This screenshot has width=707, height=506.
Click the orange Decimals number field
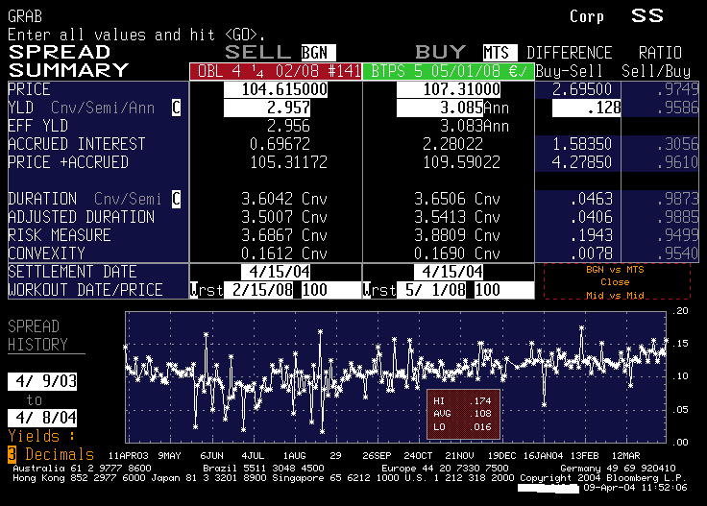tap(12, 454)
